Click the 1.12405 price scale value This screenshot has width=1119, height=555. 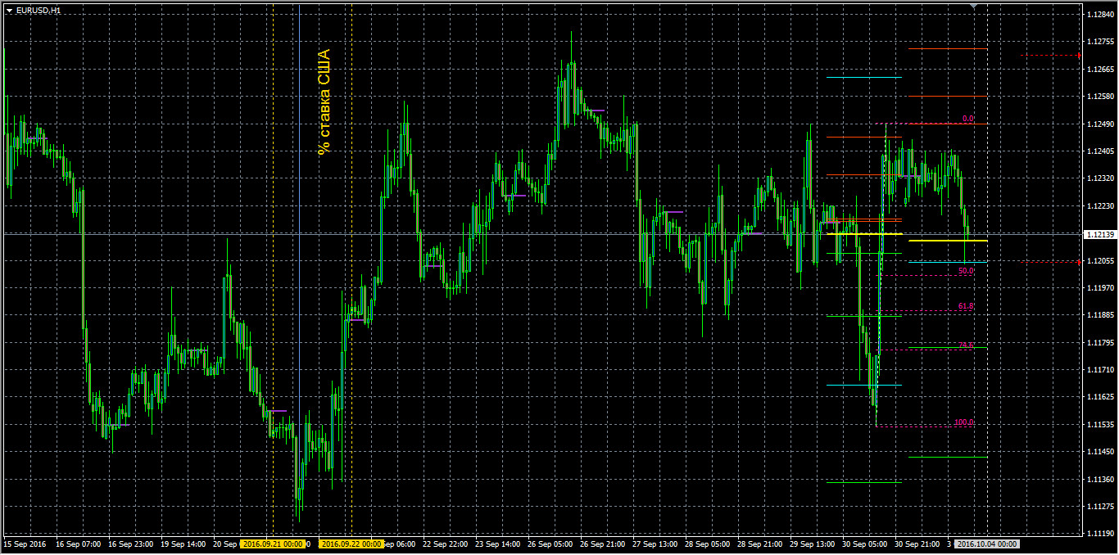pos(1100,151)
